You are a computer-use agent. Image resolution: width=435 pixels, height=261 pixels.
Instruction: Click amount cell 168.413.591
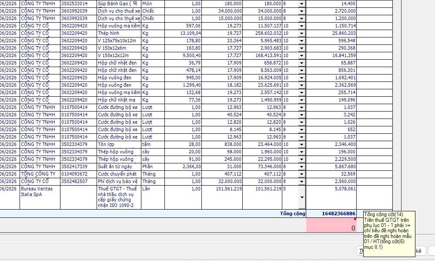coord(262,56)
